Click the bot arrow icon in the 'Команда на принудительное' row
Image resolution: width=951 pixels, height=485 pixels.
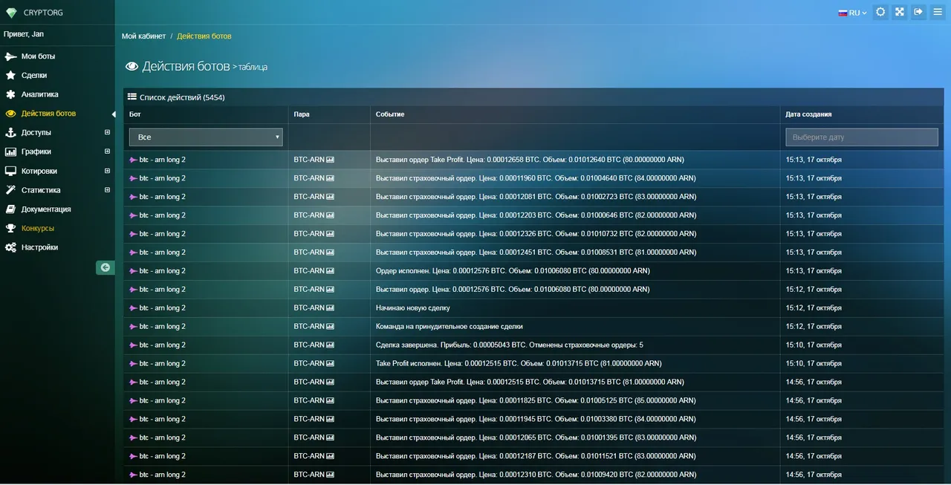(134, 326)
